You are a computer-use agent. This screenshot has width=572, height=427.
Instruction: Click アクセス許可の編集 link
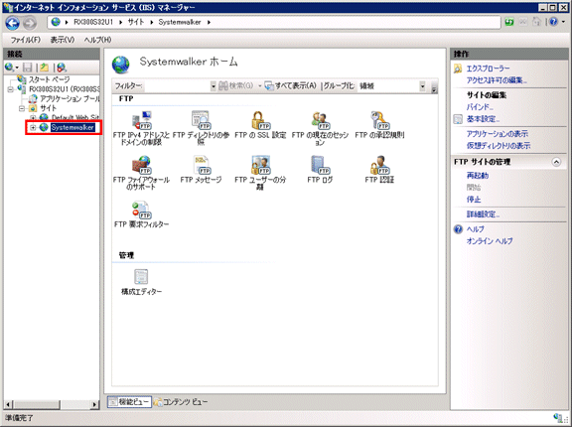[497, 80]
